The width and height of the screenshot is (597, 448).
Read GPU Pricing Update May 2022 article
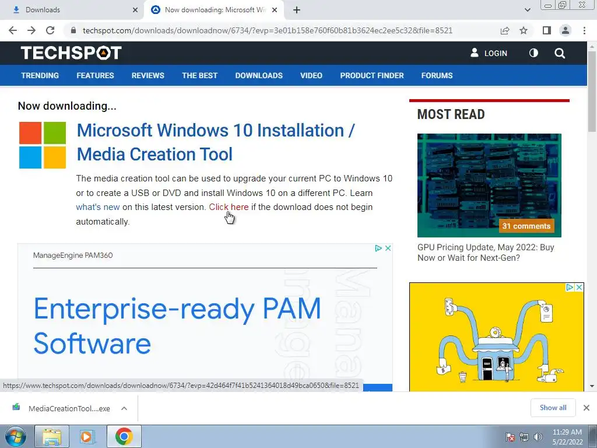coord(486,252)
